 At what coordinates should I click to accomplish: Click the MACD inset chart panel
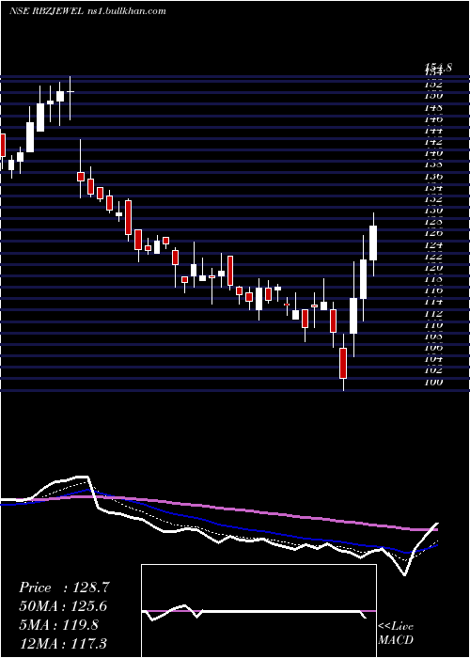[x=258, y=611]
